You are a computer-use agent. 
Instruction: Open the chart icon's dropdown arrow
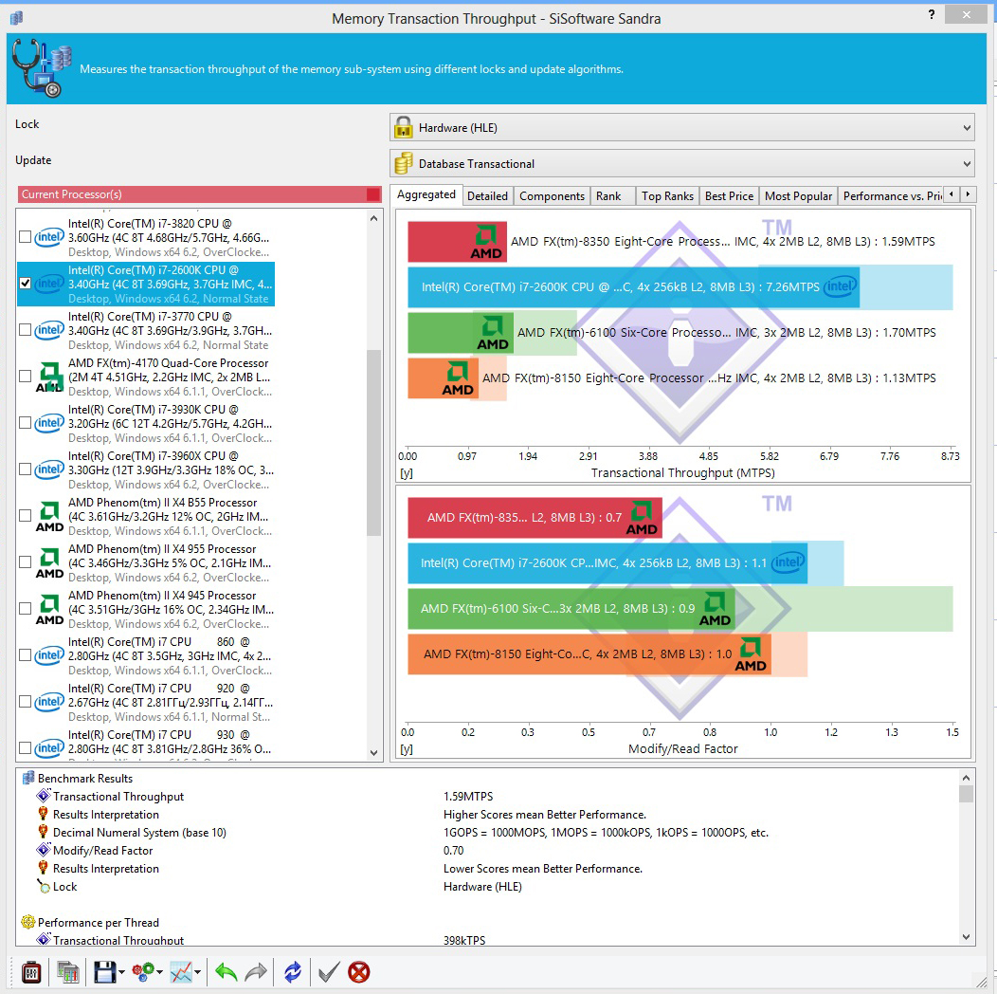coord(198,972)
